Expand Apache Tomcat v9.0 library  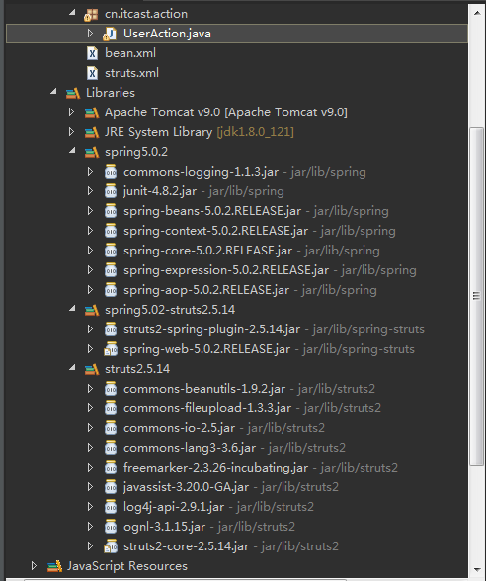[x=71, y=112]
